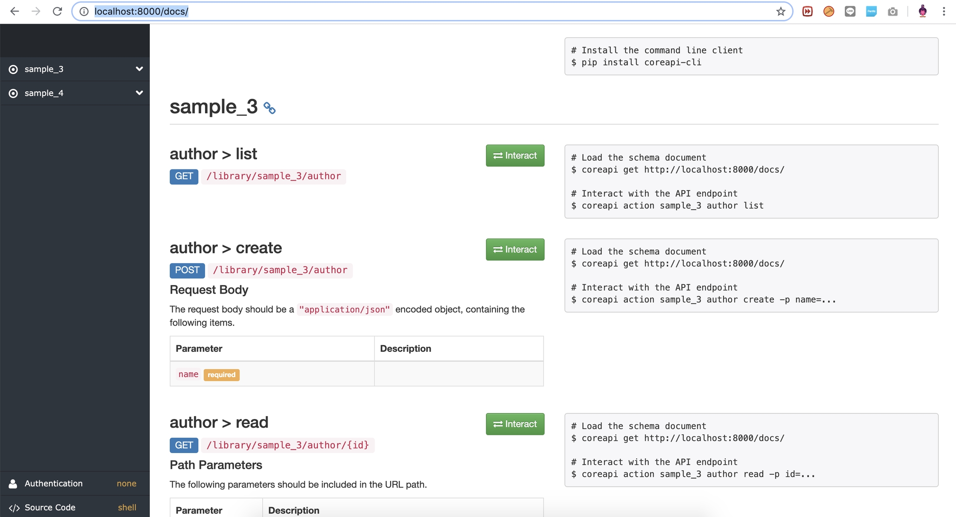Viewport: 956px width, 517px height.
Task: Go back using the browser back arrow
Action: (x=15, y=11)
